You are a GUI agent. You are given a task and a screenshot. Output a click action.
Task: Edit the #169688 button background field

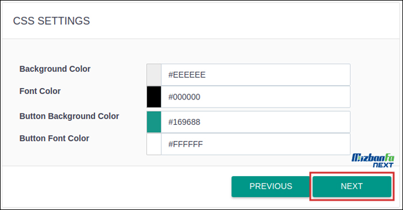tap(256, 122)
